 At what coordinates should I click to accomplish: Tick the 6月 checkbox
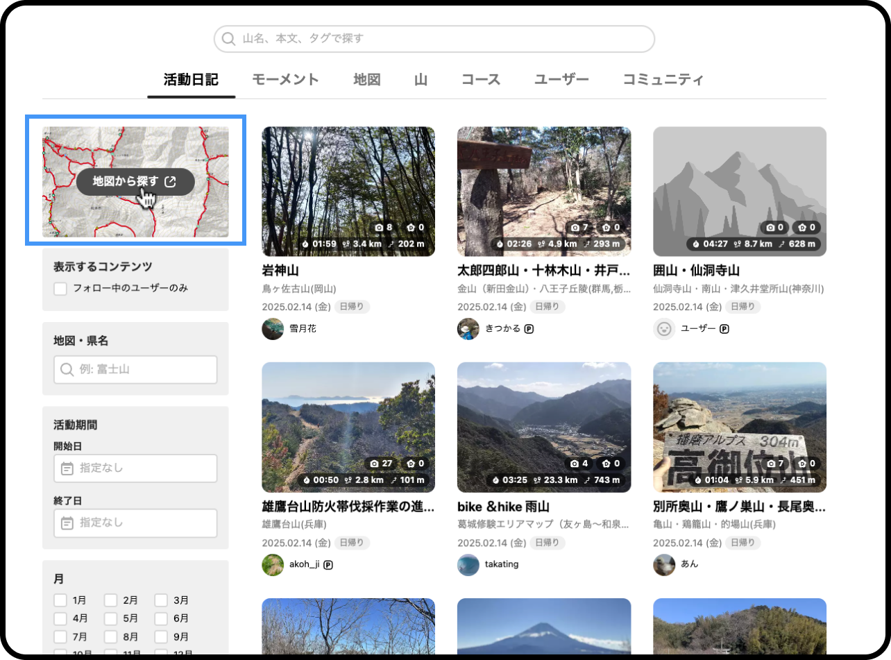(161, 618)
